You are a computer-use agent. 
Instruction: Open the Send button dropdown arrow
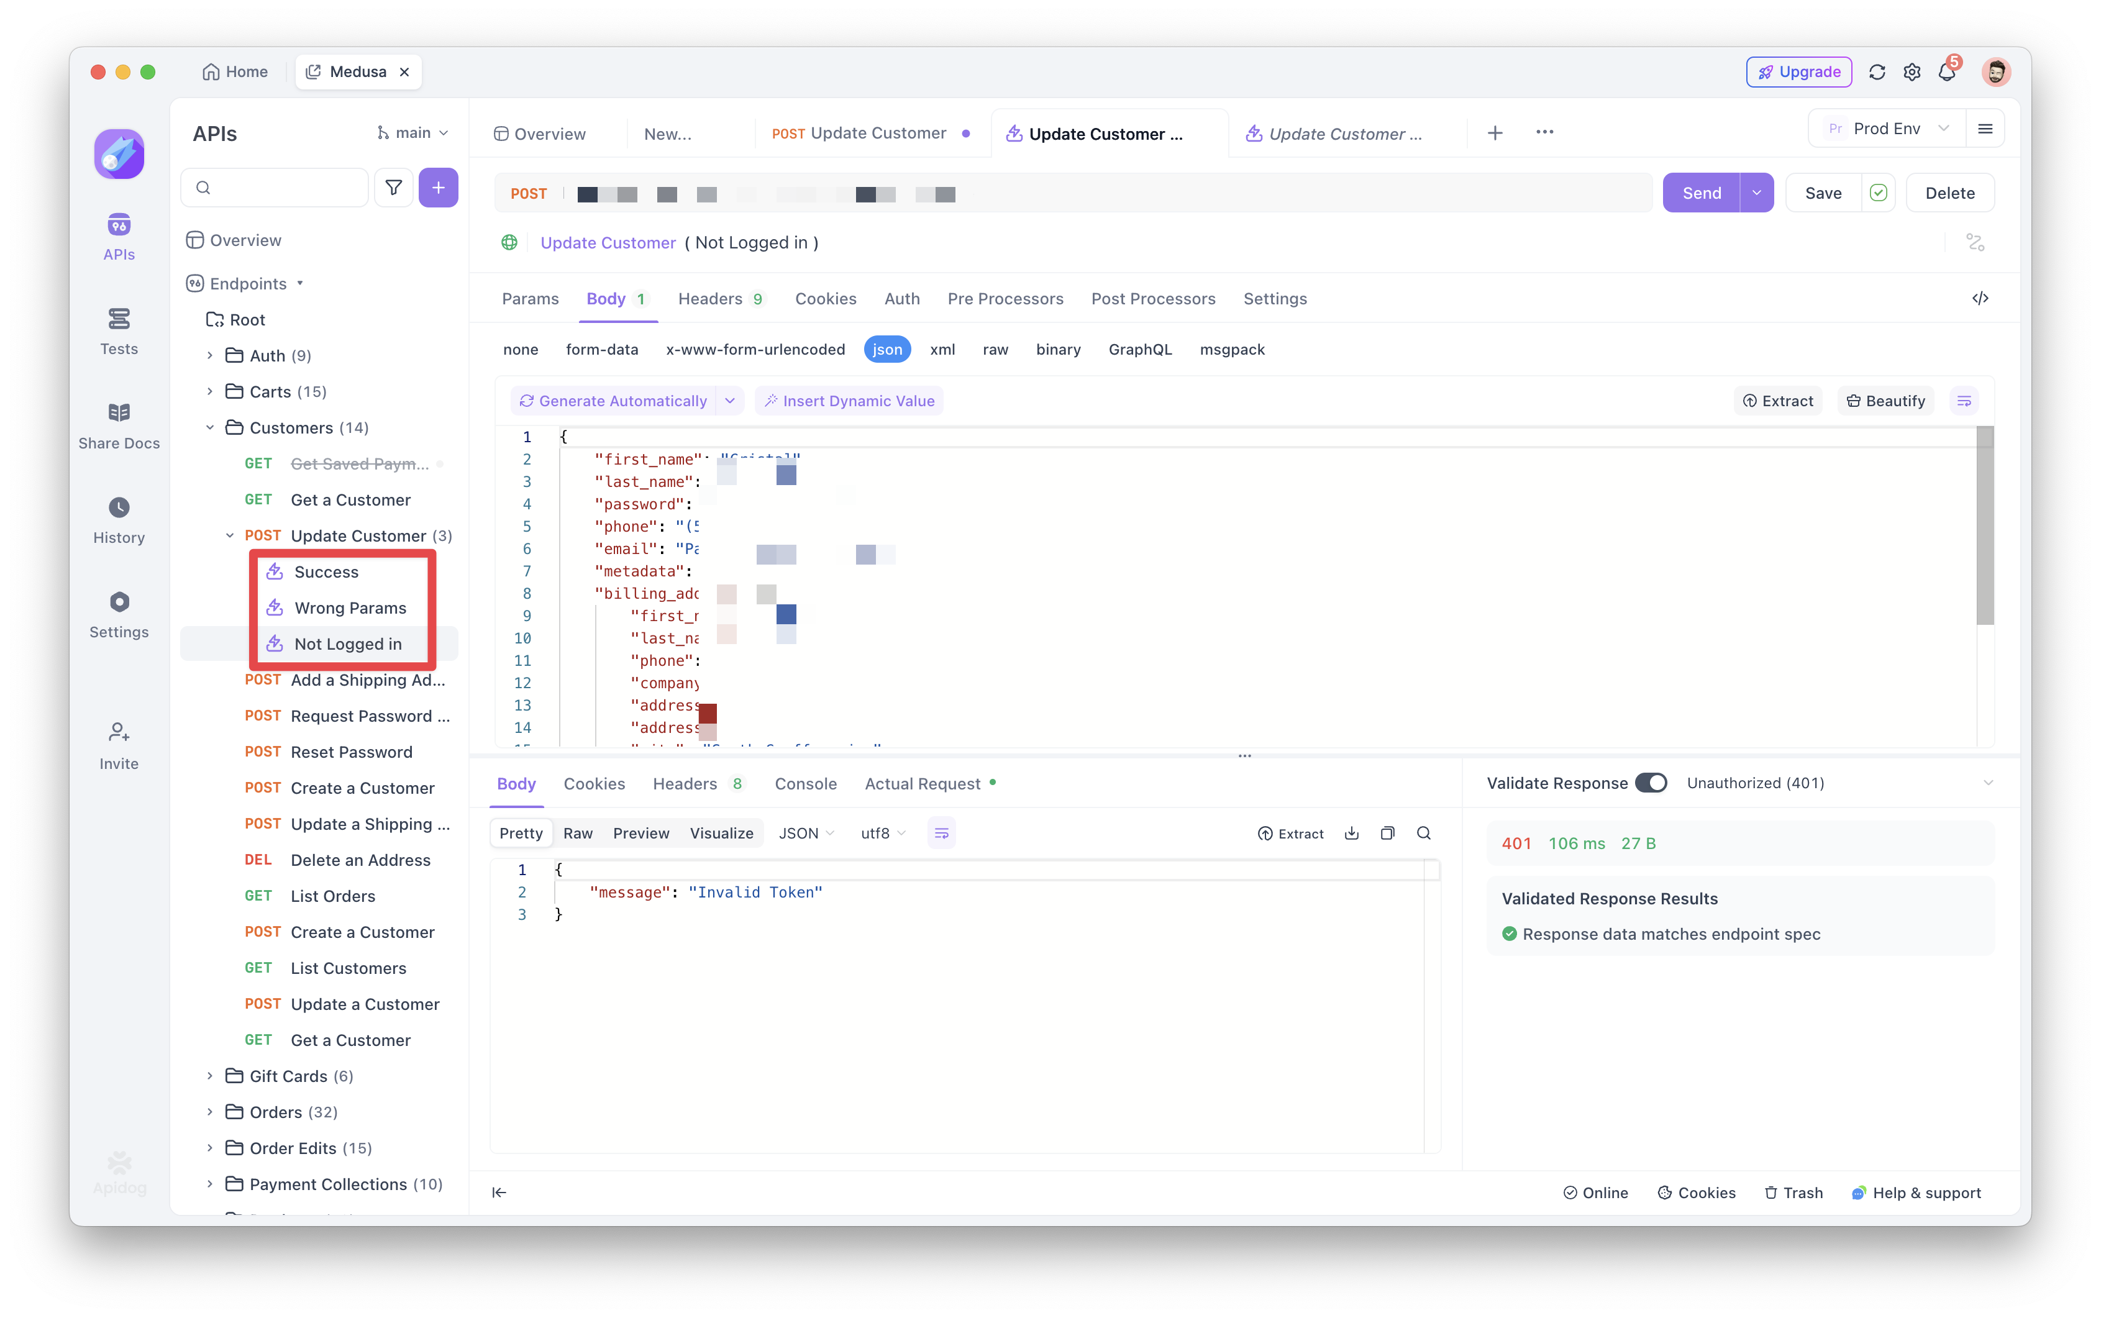[1756, 193]
